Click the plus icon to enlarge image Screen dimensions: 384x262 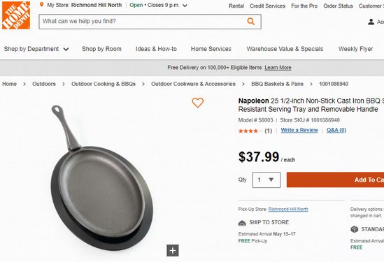point(173,251)
